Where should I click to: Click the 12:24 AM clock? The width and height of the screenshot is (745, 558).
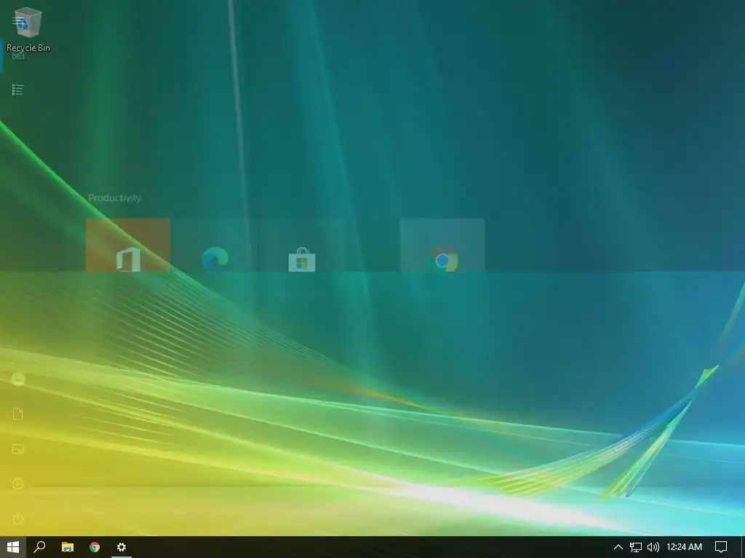click(684, 547)
